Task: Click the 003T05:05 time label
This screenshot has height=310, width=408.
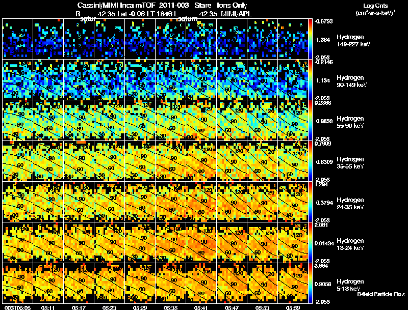Action: 17,308
